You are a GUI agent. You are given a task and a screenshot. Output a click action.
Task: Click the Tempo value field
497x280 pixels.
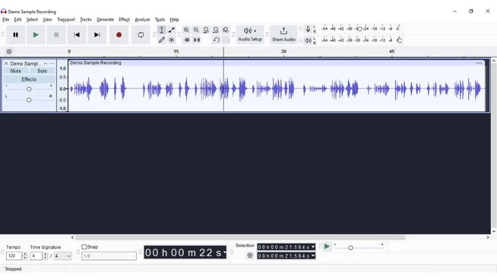pos(14,256)
